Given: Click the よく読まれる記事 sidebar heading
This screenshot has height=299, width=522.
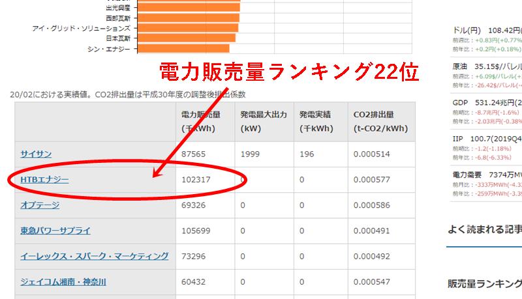Looking at the screenshot, I should click(485, 229).
